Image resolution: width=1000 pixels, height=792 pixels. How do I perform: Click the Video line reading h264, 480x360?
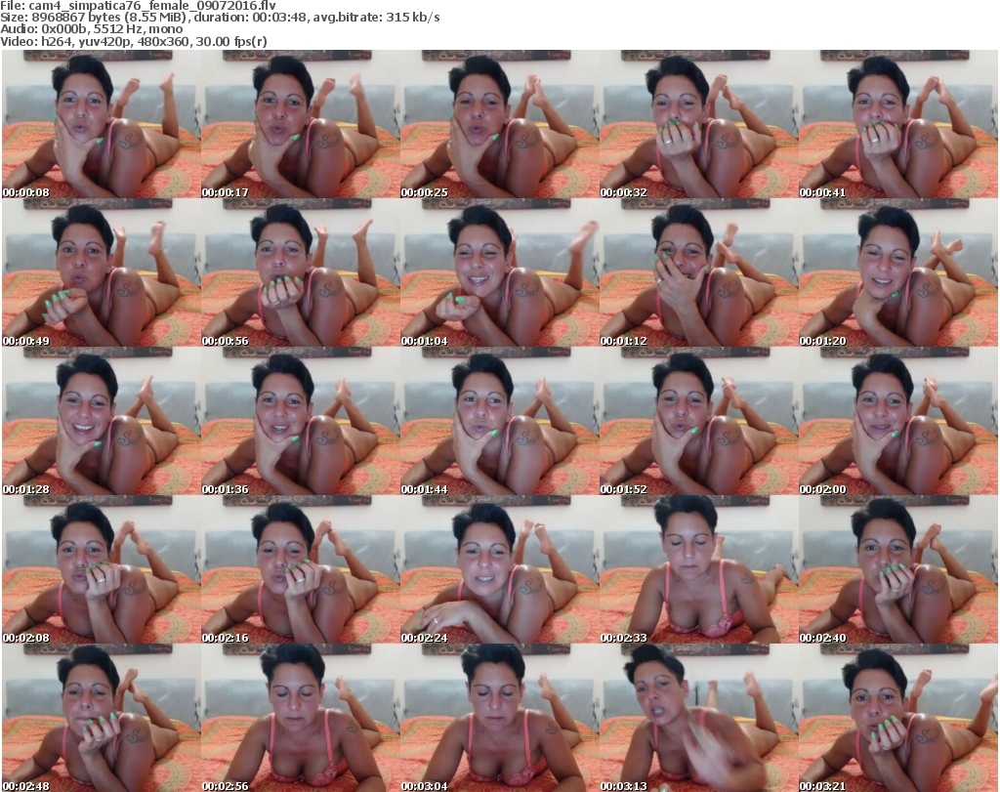pyautogui.click(x=133, y=41)
